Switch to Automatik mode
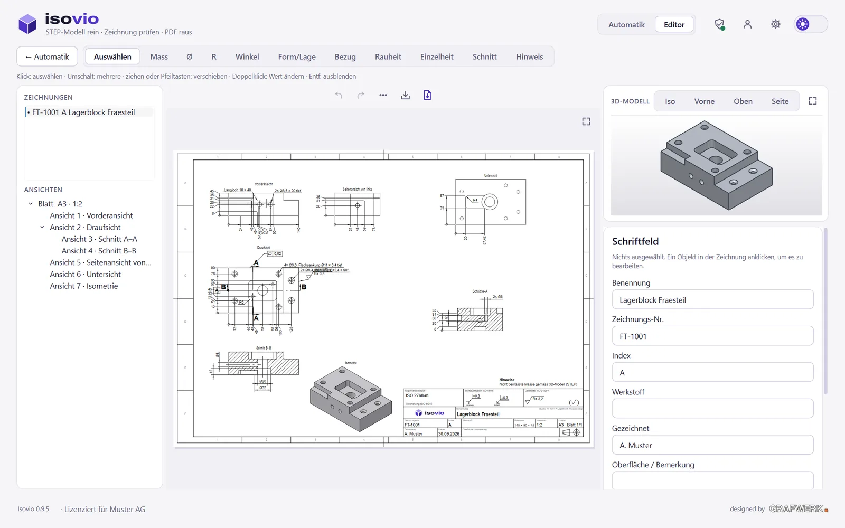This screenshot has width=845, height=528. click(x=626, y=24)
